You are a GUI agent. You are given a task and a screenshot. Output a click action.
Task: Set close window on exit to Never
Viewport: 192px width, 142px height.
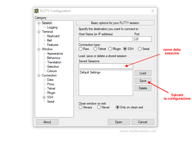tap(99, 107)
